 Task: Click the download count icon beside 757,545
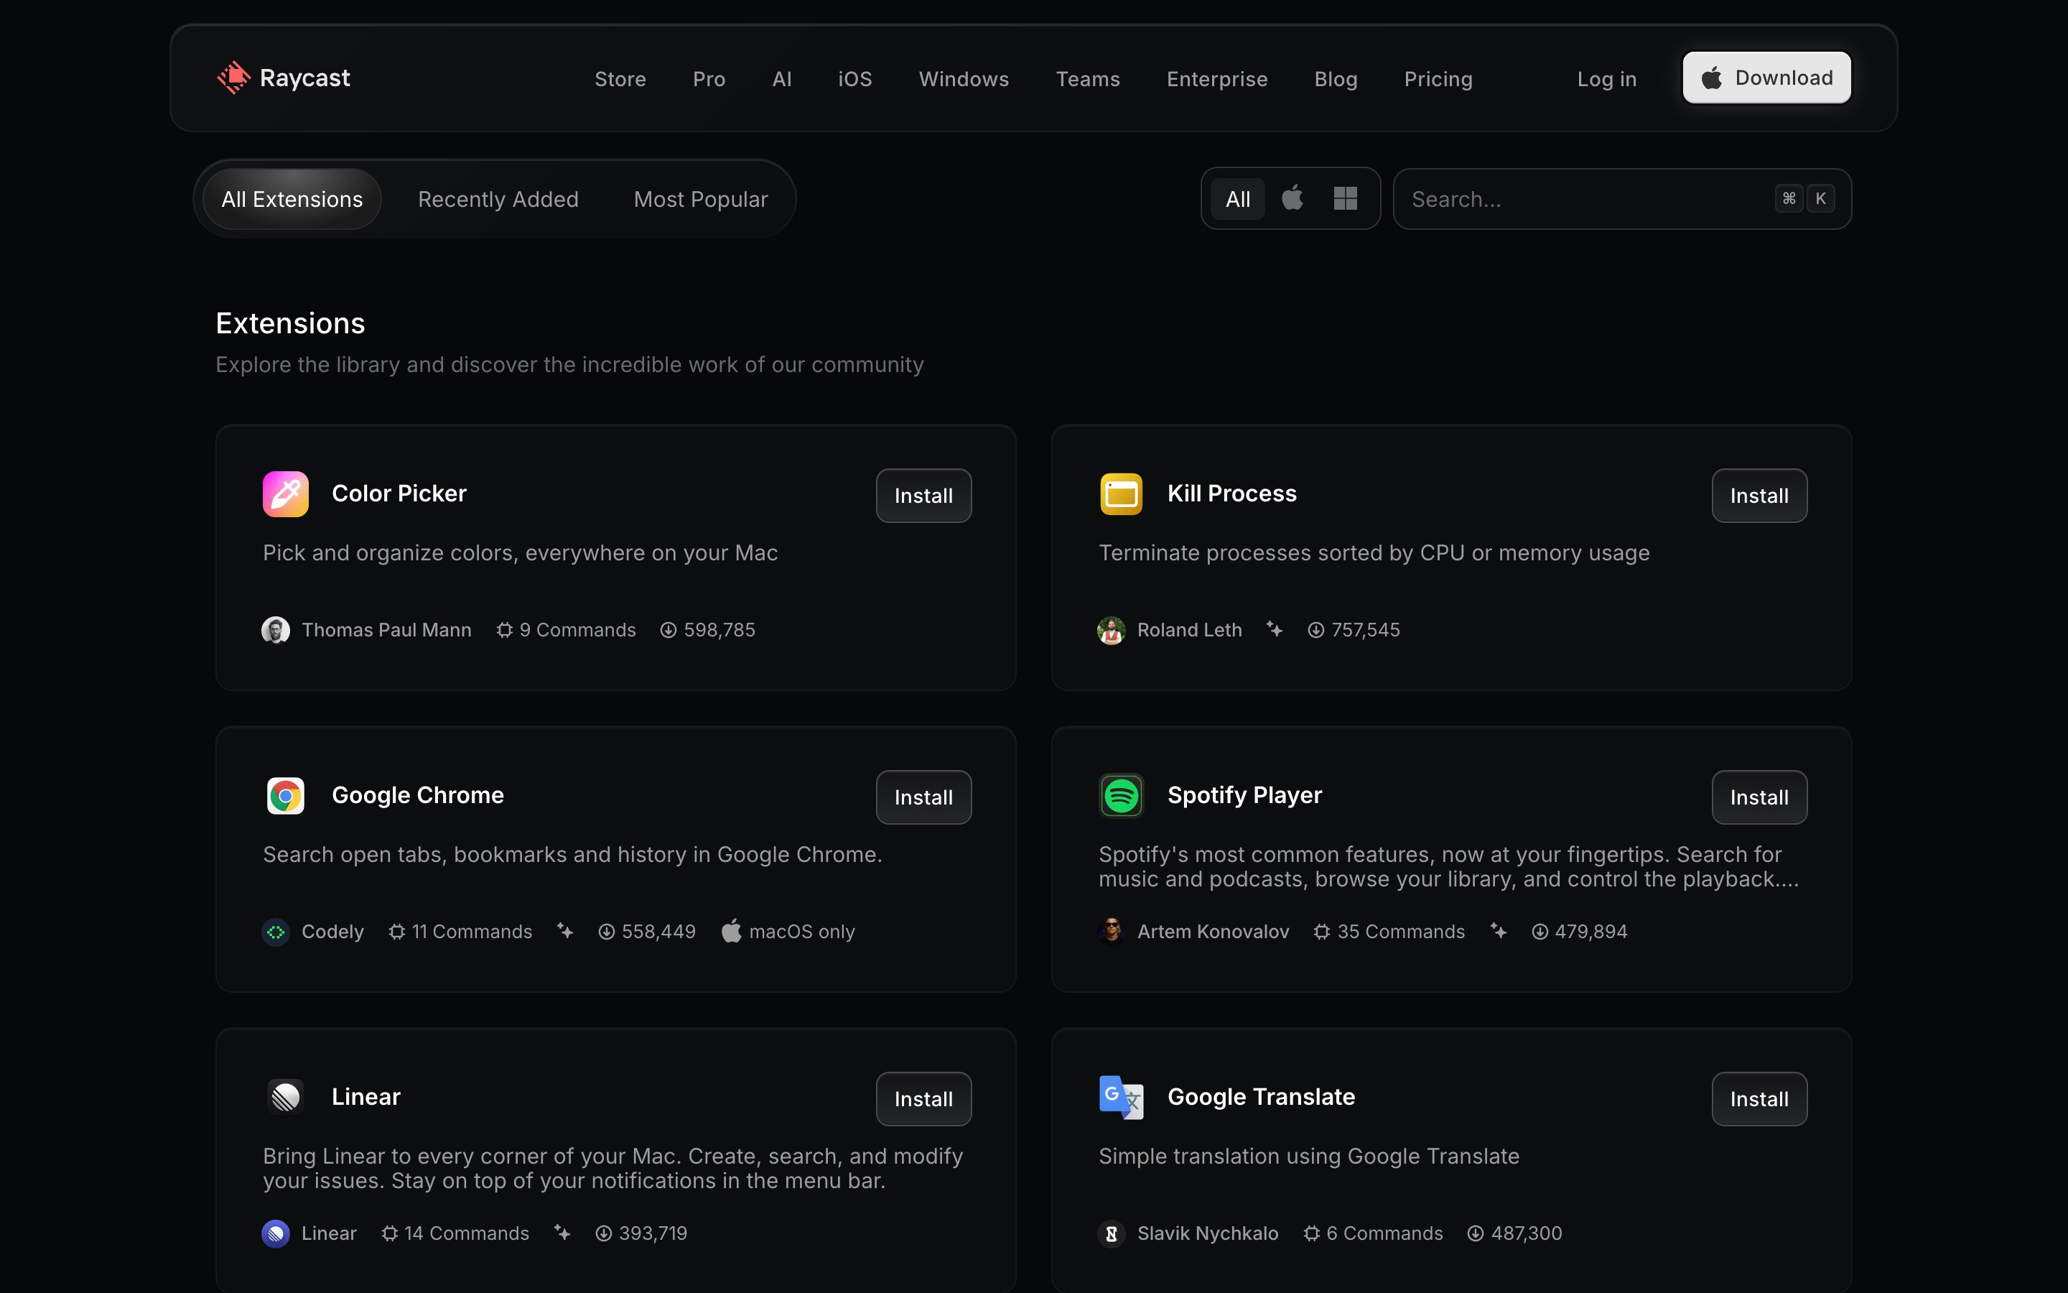coord(1316,630)
